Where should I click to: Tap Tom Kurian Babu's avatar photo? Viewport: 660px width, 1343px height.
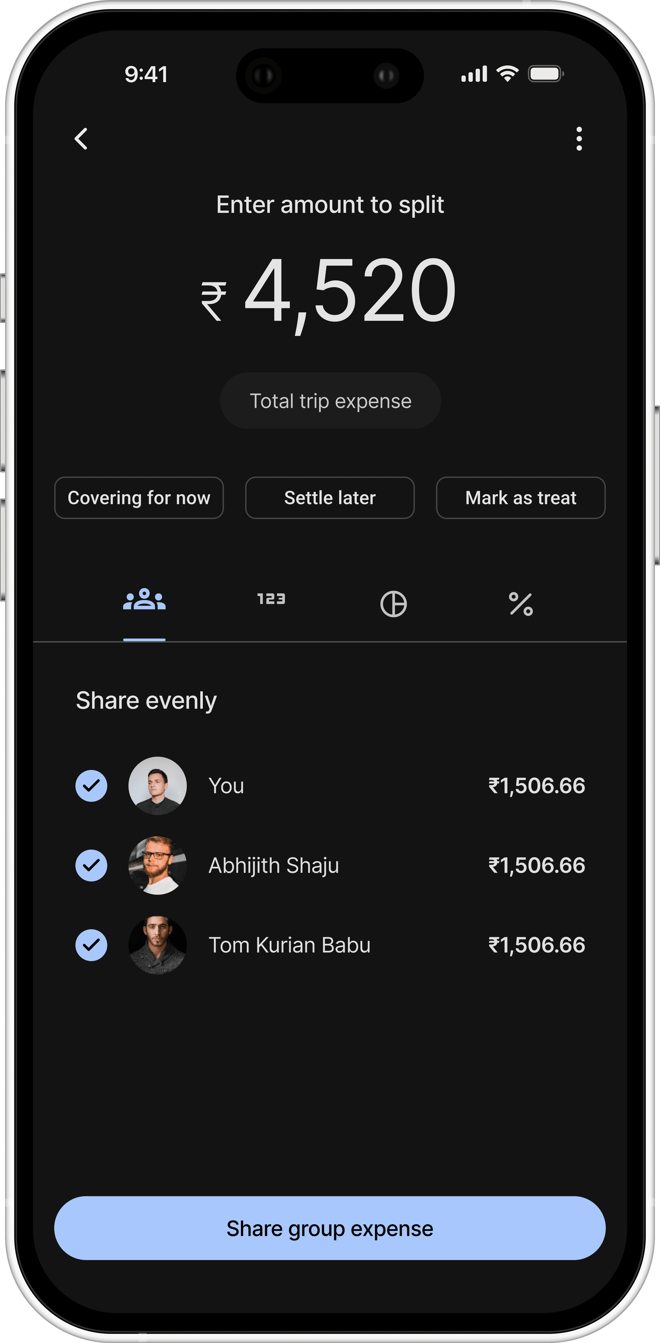(x=158, y=945)
